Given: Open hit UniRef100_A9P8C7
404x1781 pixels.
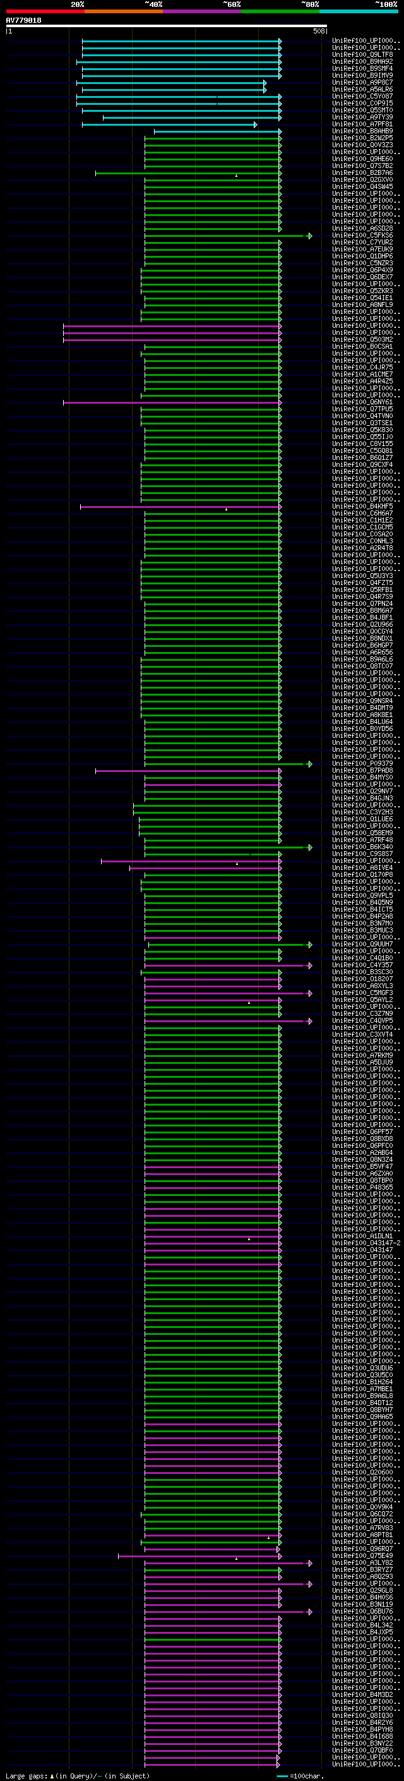Looking at the screenshot, I should [x=362, y=82].
